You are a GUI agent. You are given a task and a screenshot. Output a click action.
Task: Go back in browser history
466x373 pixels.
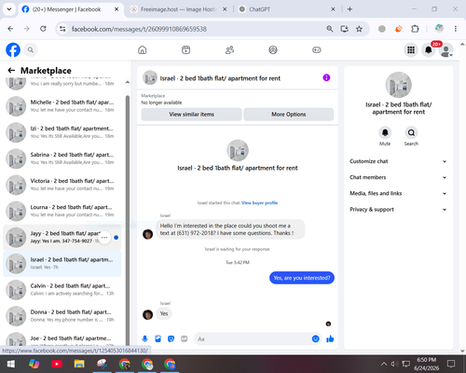[10, 29]
